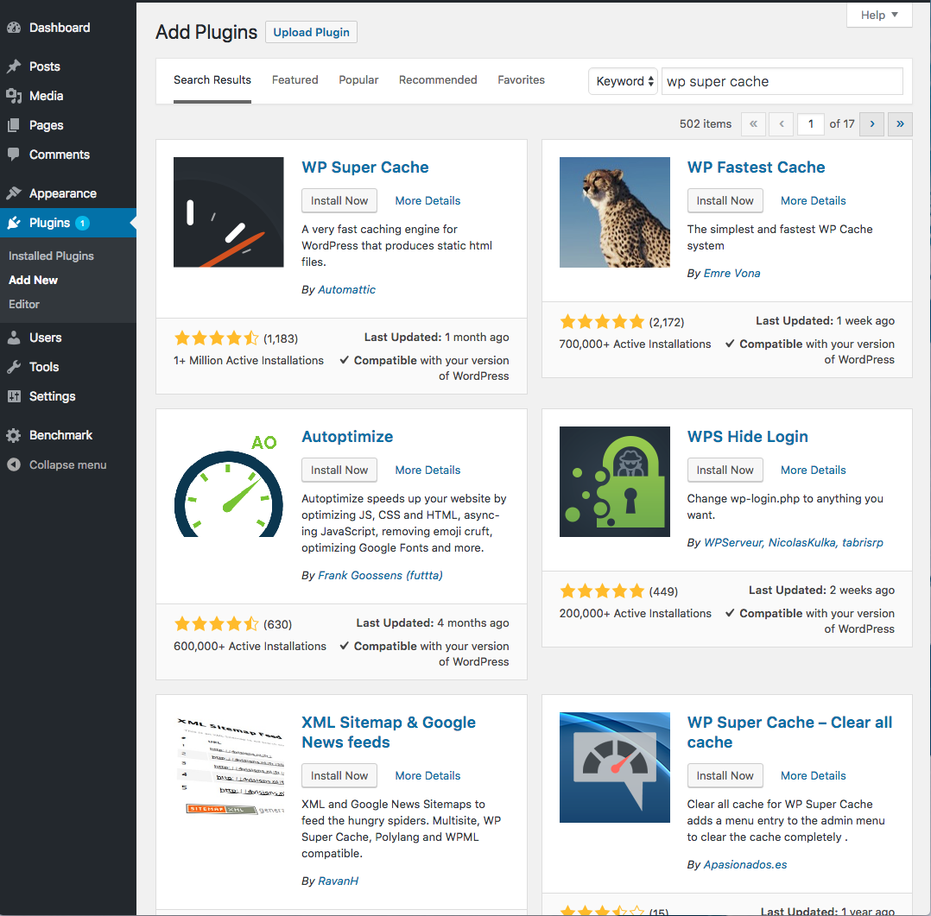Click the Pages document icon
The image size is (931, 916).
coord(14,125)
